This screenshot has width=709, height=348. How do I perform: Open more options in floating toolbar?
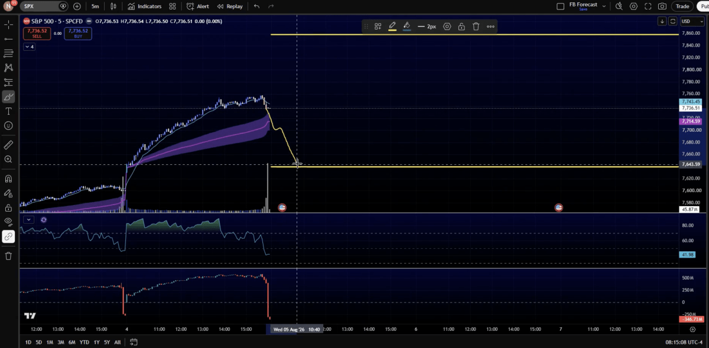490,26
